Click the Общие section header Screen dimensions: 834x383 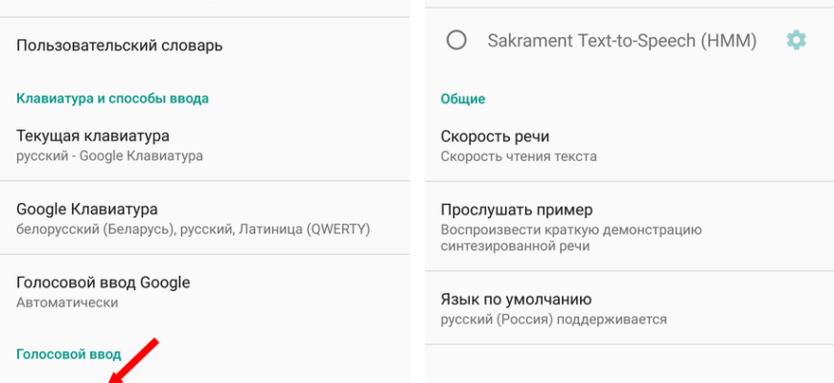(462, 99)
